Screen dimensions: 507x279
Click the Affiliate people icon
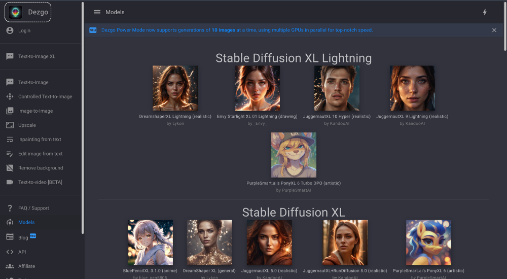(10, 266)
